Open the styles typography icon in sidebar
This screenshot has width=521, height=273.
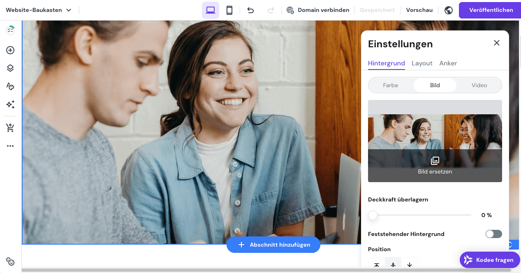(10, 86)
